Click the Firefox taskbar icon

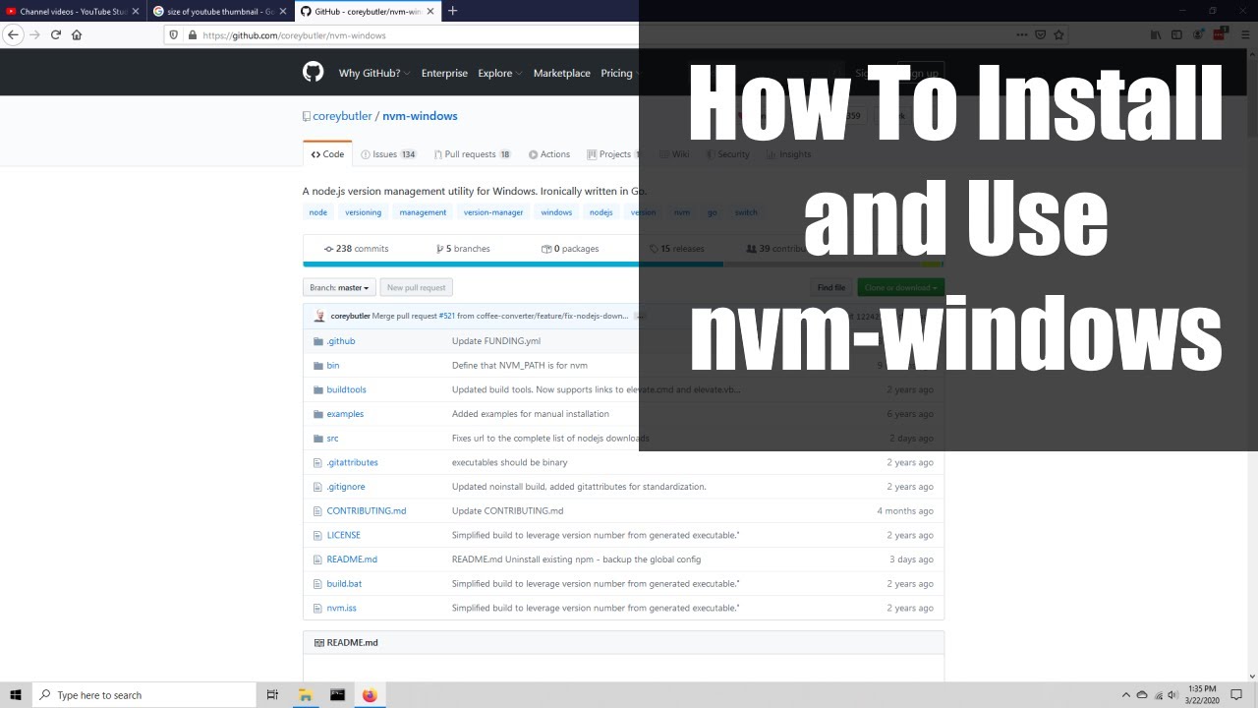[370, 695]
